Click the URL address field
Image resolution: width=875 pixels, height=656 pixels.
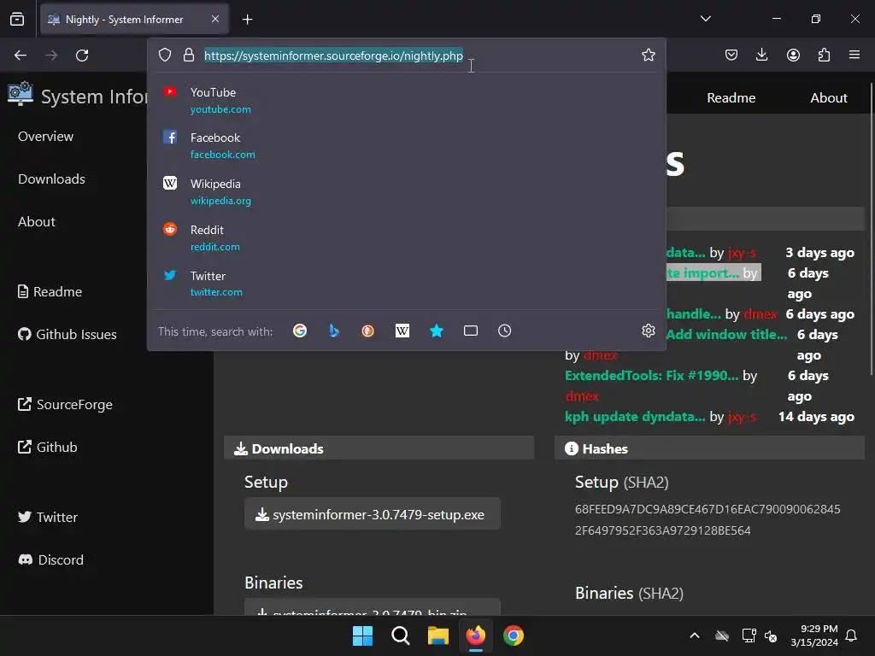point(333,56)
